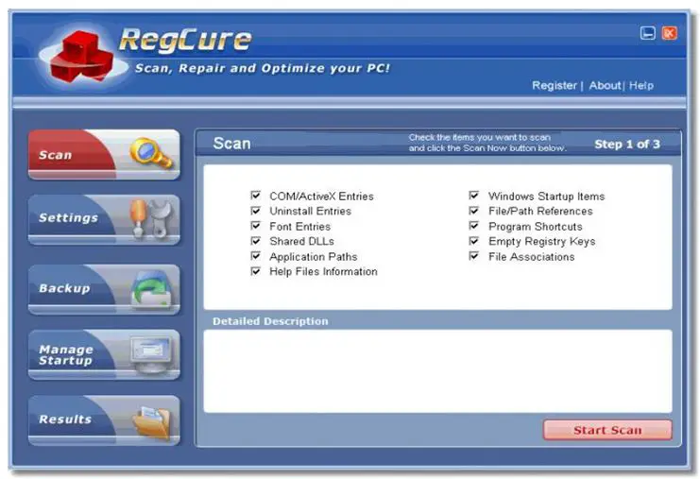Screen dimensions: 700x479
Task: Click the Start Scan button
Action: click(x=607, y=430)
